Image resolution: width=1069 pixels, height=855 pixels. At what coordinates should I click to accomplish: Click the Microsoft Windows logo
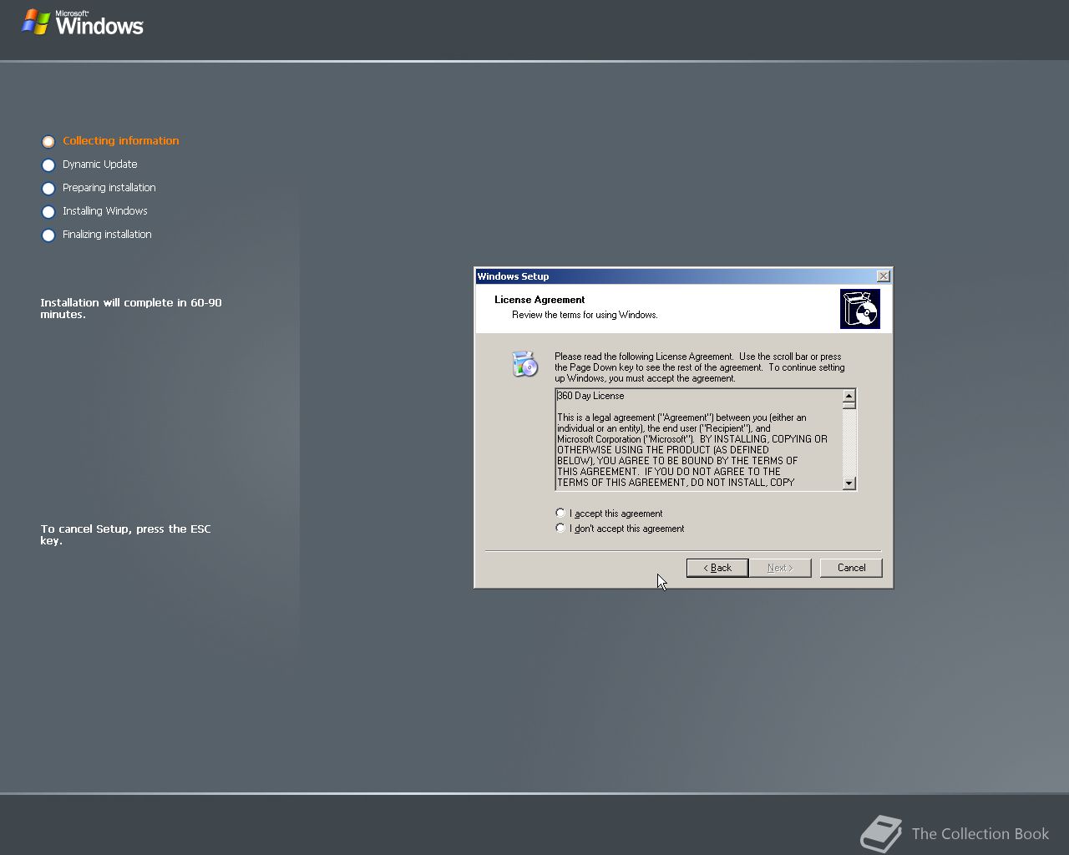(x=83, y=23)
